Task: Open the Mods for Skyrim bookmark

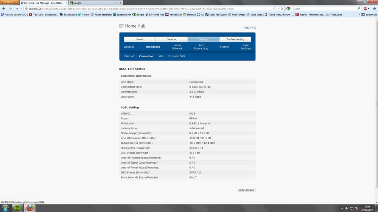Action: (216, 15)
